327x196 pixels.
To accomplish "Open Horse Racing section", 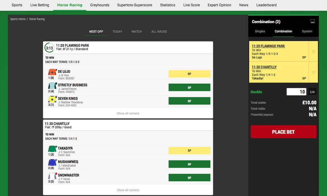I will (70, 5).
